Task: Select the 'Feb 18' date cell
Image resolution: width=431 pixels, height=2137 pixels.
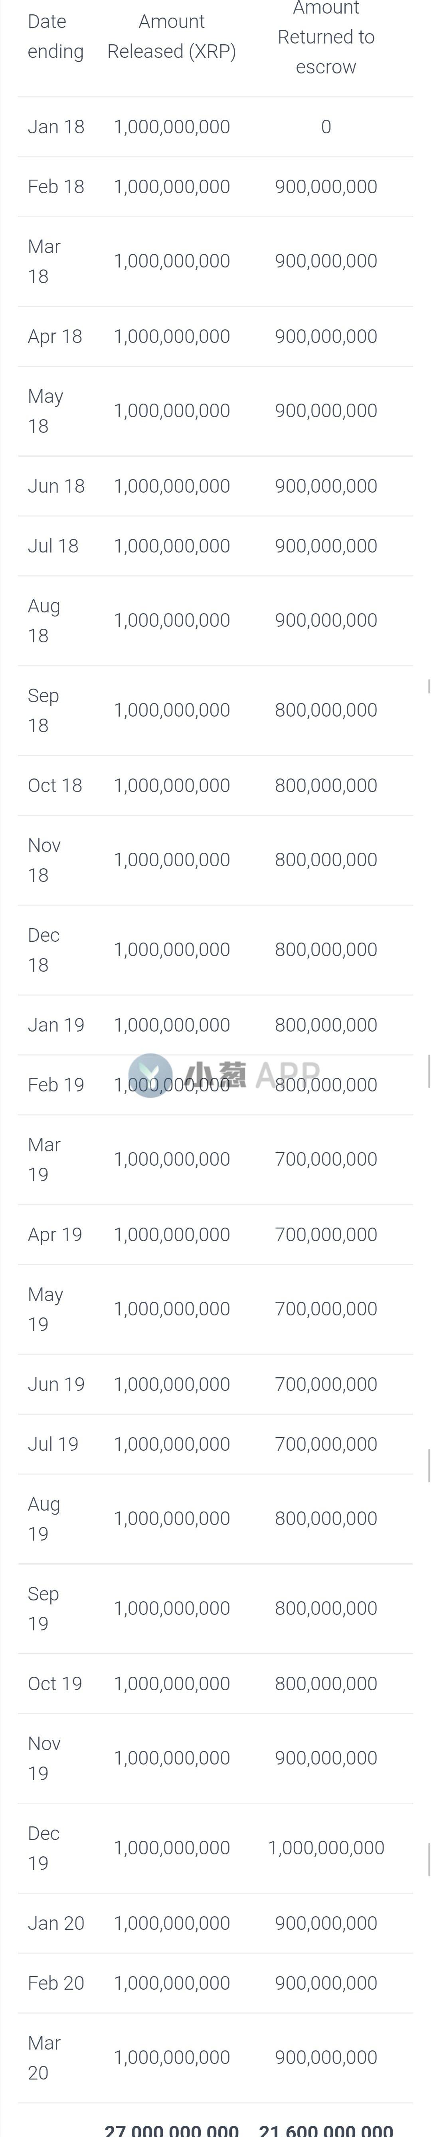Action: point(55,187)
